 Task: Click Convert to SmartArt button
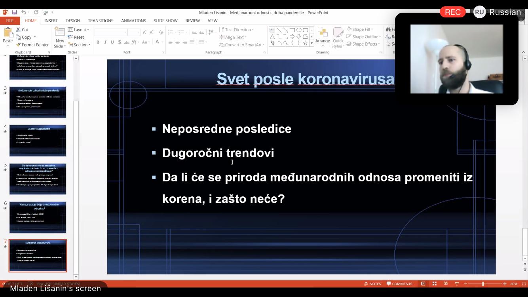[x=242, y=45]
